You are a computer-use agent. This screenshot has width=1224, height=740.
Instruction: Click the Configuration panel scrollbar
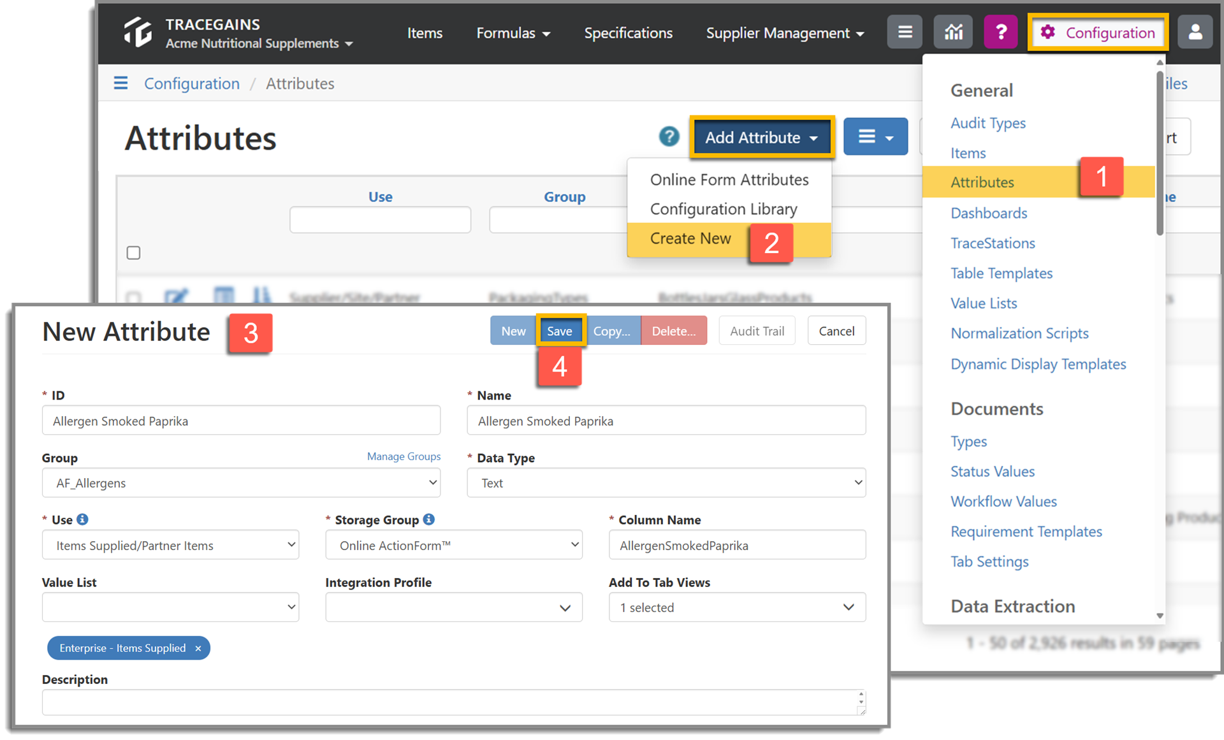tap(1160, 153)
